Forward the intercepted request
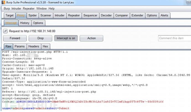The image size is (191, 112). click(x=15, y=38)
